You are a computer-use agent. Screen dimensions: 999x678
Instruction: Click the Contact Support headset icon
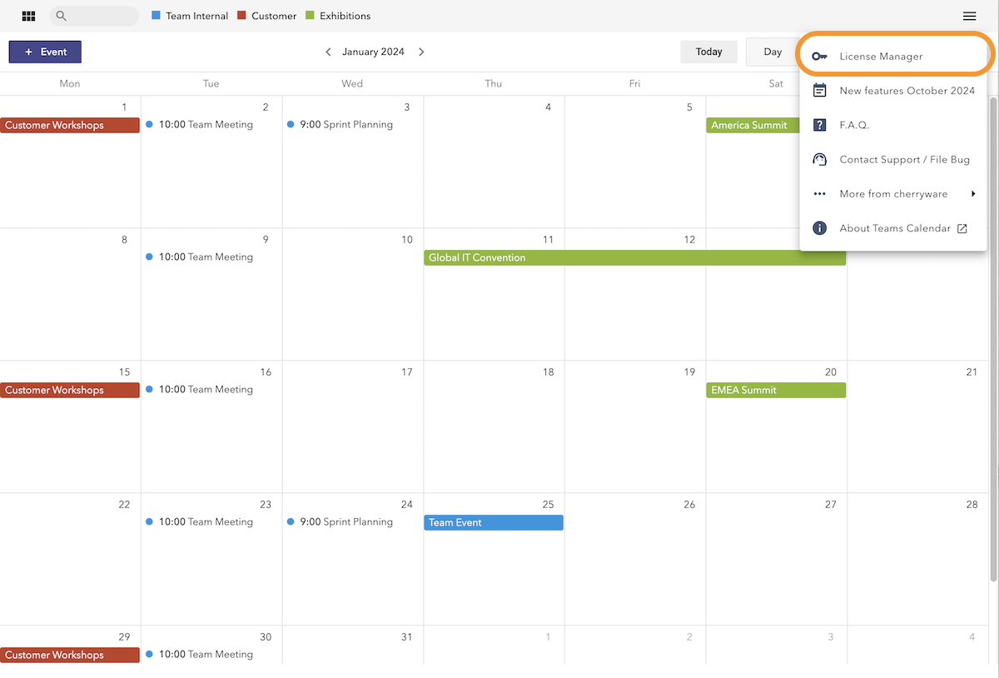819,160
